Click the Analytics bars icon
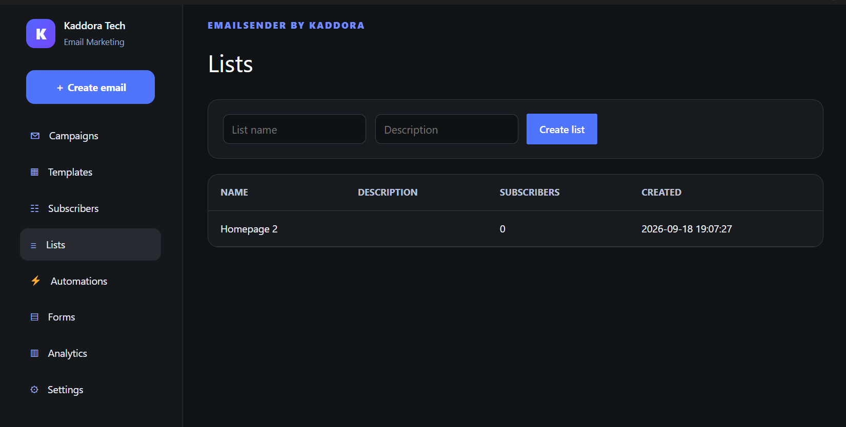This screenshot has width=846, height=427. 34,353
